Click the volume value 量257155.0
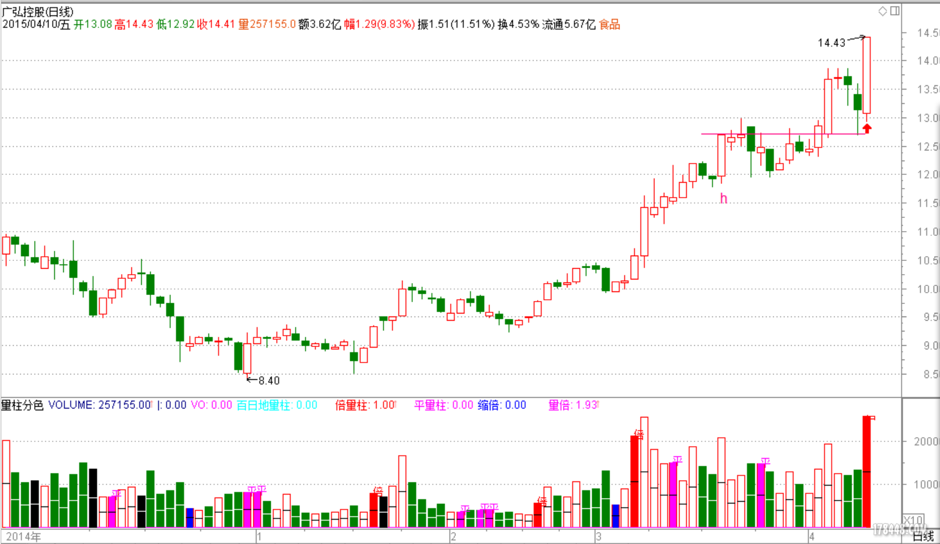The height and width of the screenshot is (544, 940). pyautogui.click(x=267, y=24)
